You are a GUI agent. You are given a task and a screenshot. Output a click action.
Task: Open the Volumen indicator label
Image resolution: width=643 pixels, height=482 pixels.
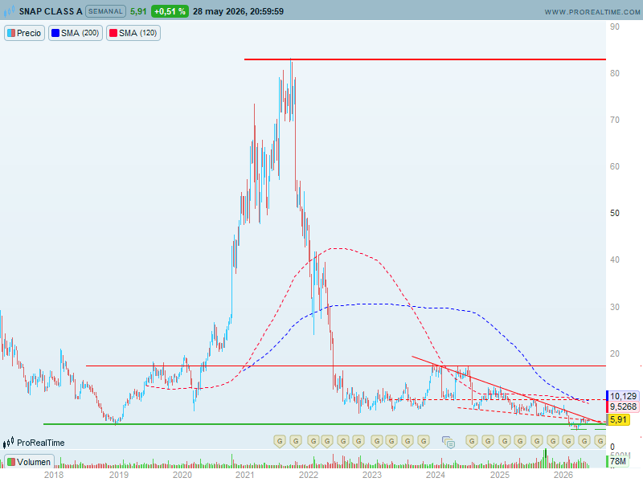pyautogui.click(x=29, y=462)
